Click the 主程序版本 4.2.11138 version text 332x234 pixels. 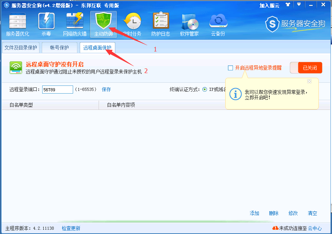(30, 228)
